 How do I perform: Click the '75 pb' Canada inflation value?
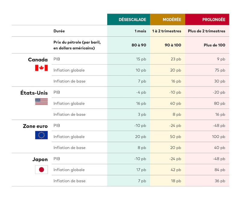pyautogui.click(x=220, y=70)
